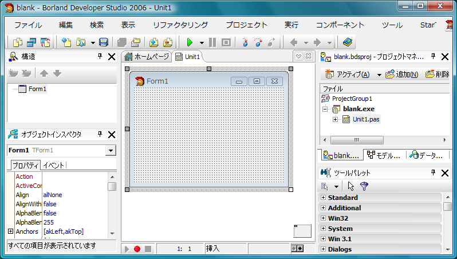Viewport: 457px width, 259px height.
Task: Run the program with green arrow
Action: [x=190, y=42]
